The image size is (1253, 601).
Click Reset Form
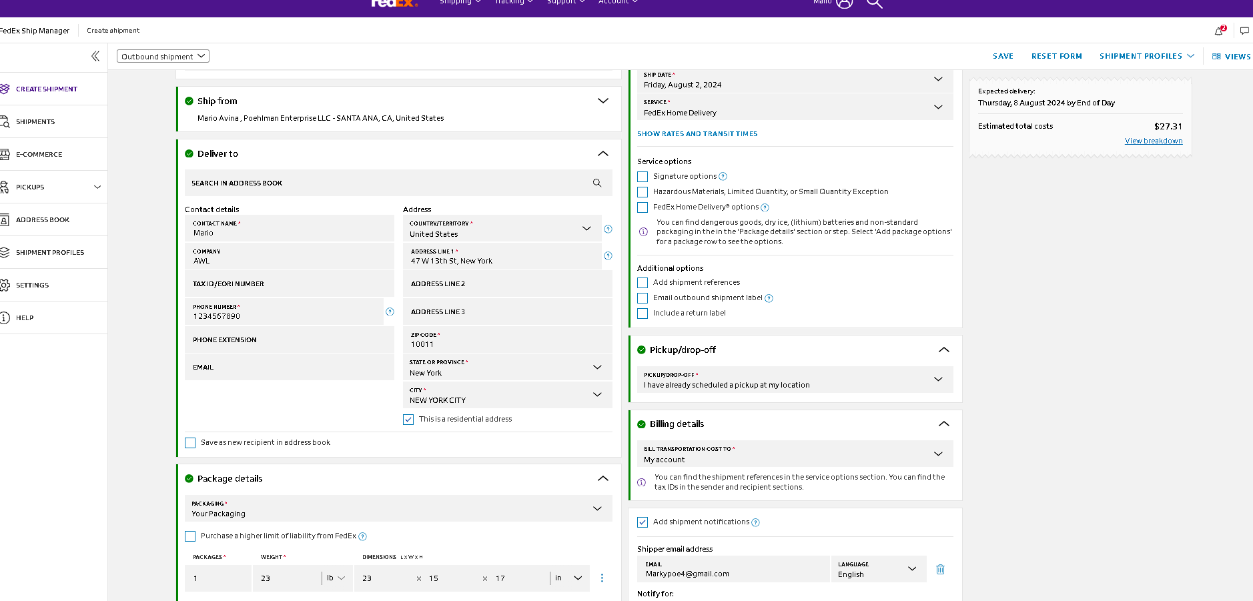click(1057, 56)
